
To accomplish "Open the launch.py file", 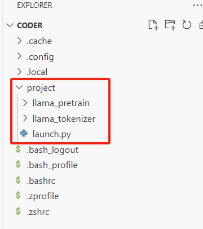I will point(51,134).
